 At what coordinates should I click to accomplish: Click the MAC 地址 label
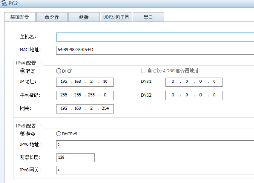coord(30,50)
